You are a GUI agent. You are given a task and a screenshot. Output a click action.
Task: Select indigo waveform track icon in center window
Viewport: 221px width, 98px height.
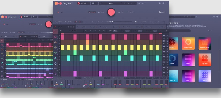pyautogui.click(x=55, y=69)
